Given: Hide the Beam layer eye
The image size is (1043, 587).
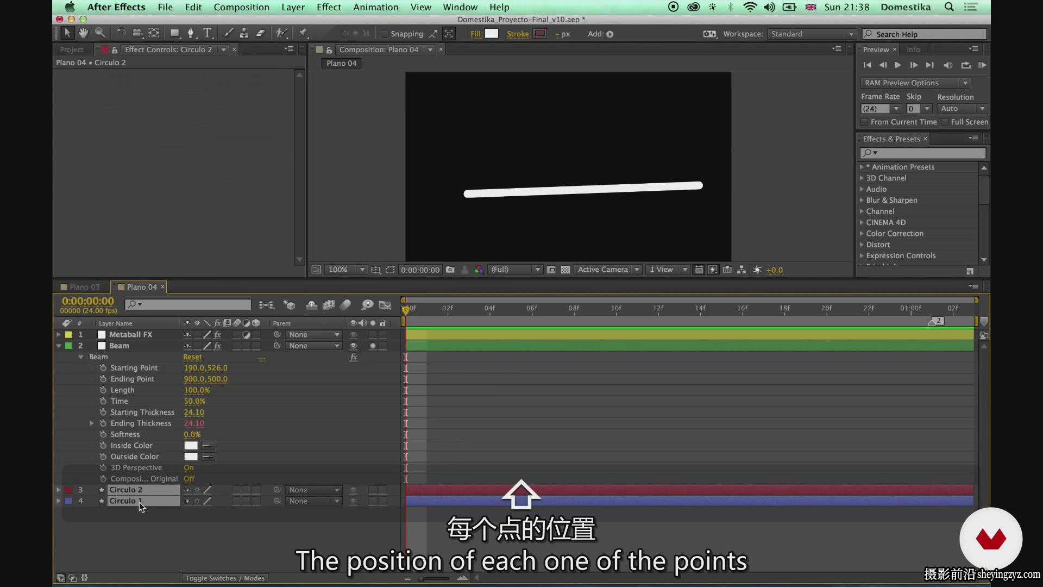Looking at the screenshot, I should tap(353, 346).
